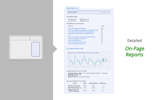Click the (3174) count beside Tracker Stats

[x=77, y=8]
